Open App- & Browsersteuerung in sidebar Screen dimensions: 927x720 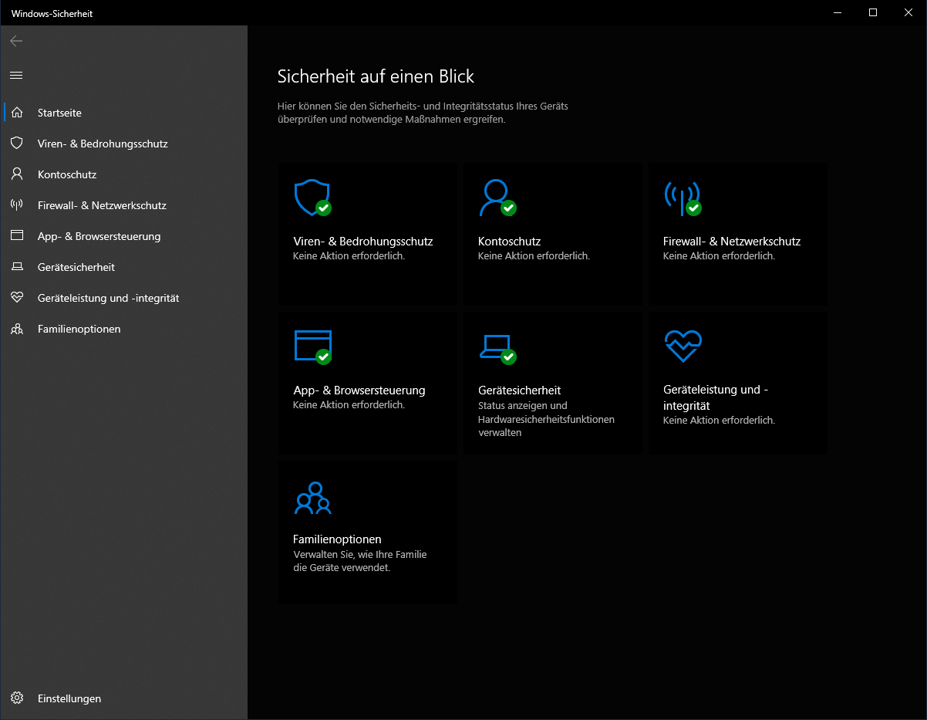coord(123,236)
